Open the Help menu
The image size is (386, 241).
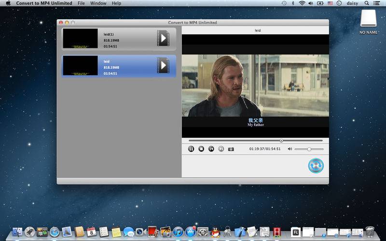[116, 3]
